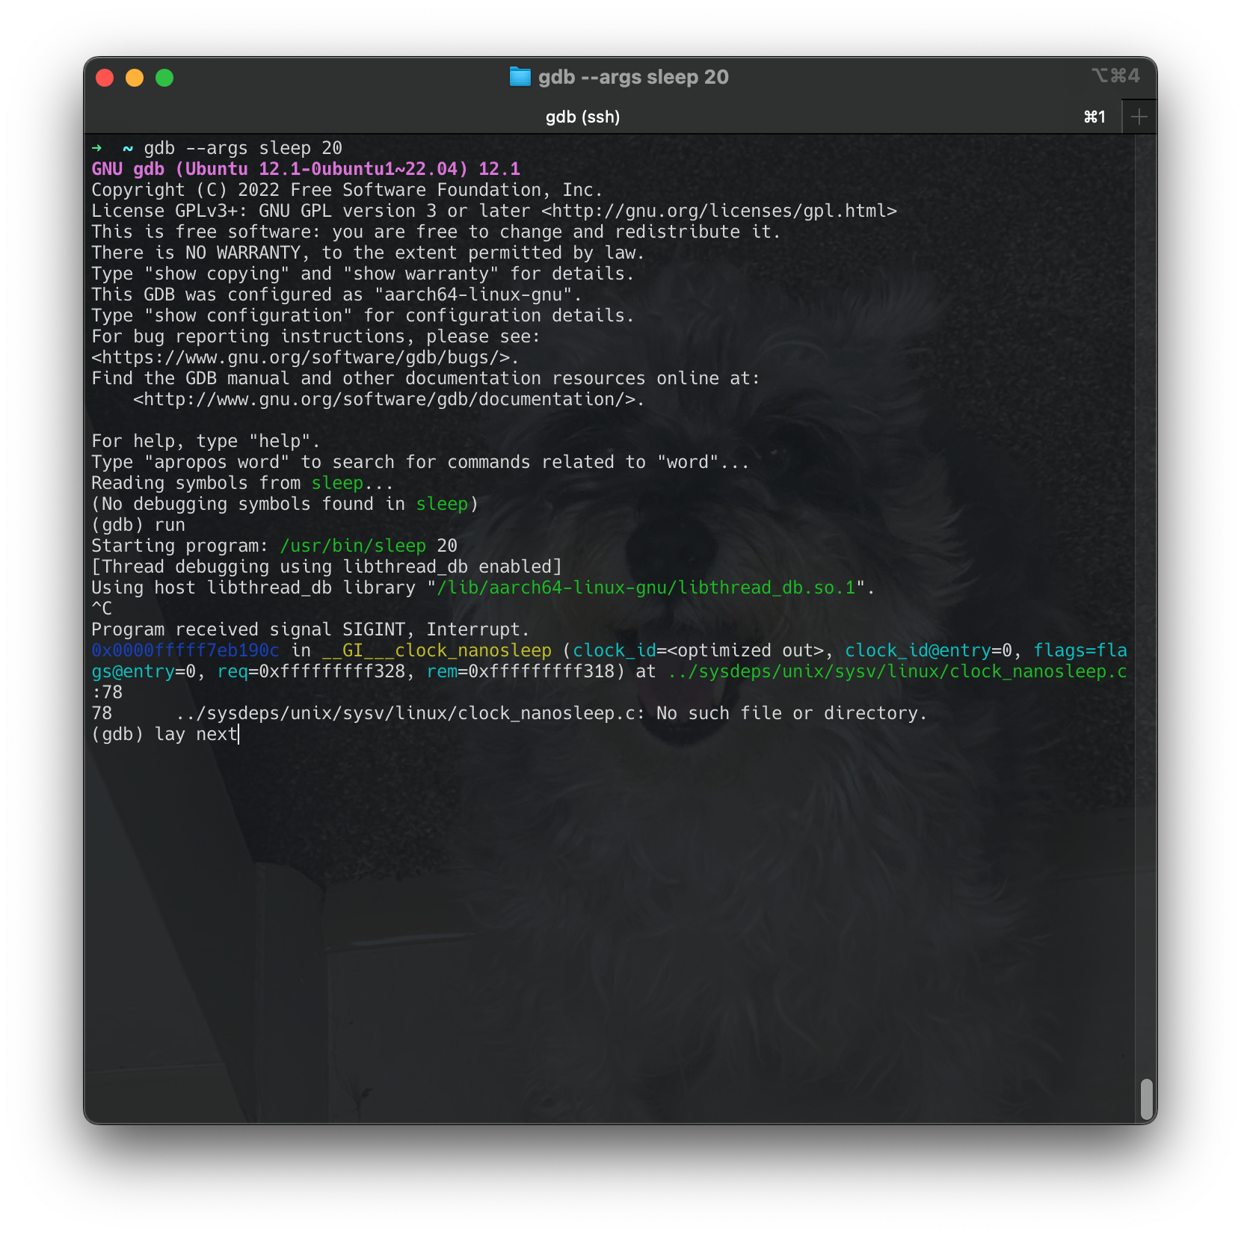This screenshot has width=1241, height=1235.
Task: Click the ⌘1 tab shortcut indicator
Action: click(x=1094, y=117)
